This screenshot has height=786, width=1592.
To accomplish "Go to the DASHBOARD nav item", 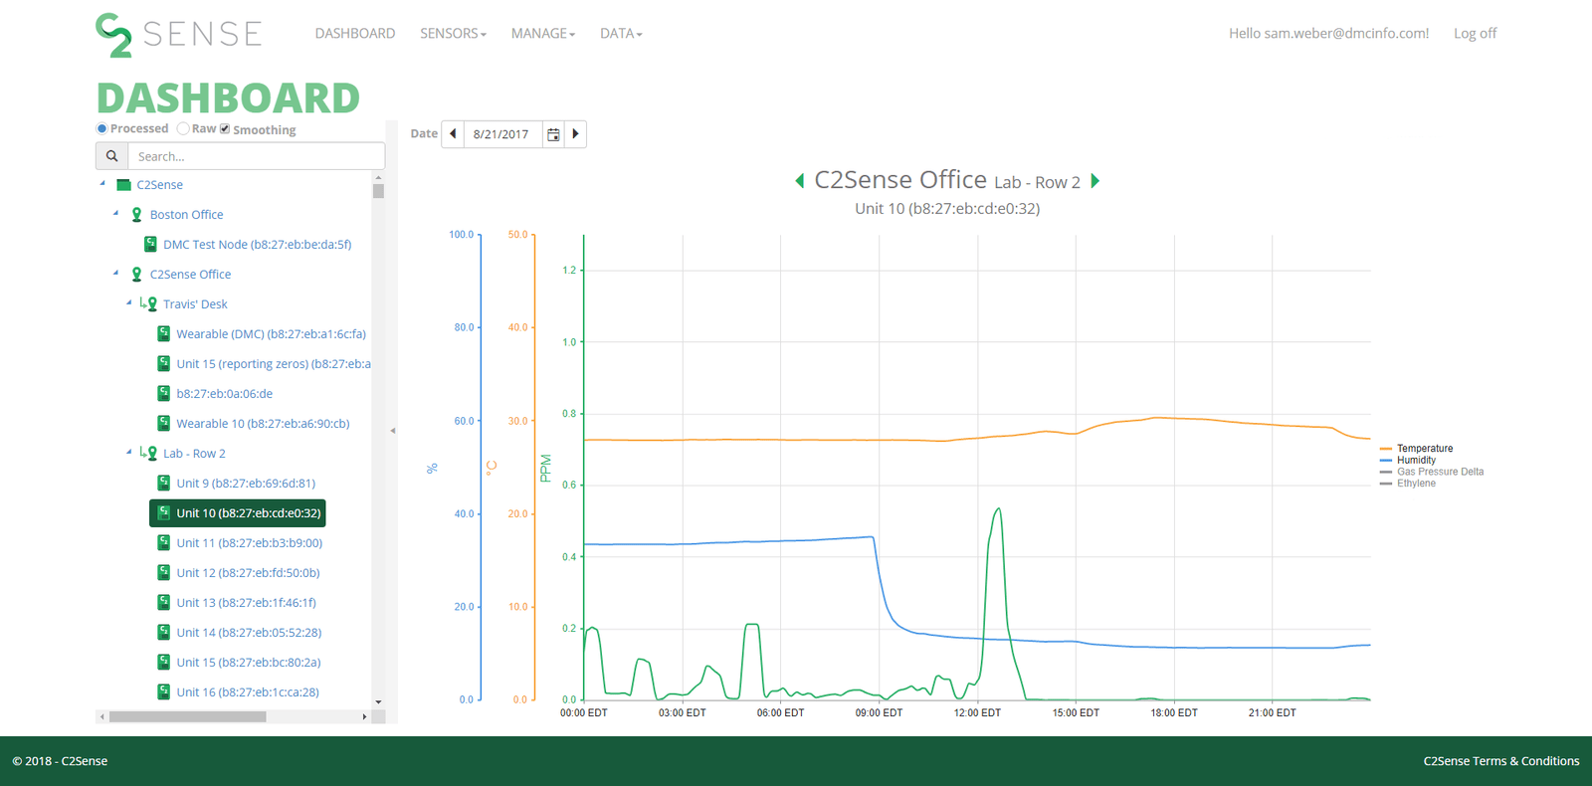I will 354,34.
